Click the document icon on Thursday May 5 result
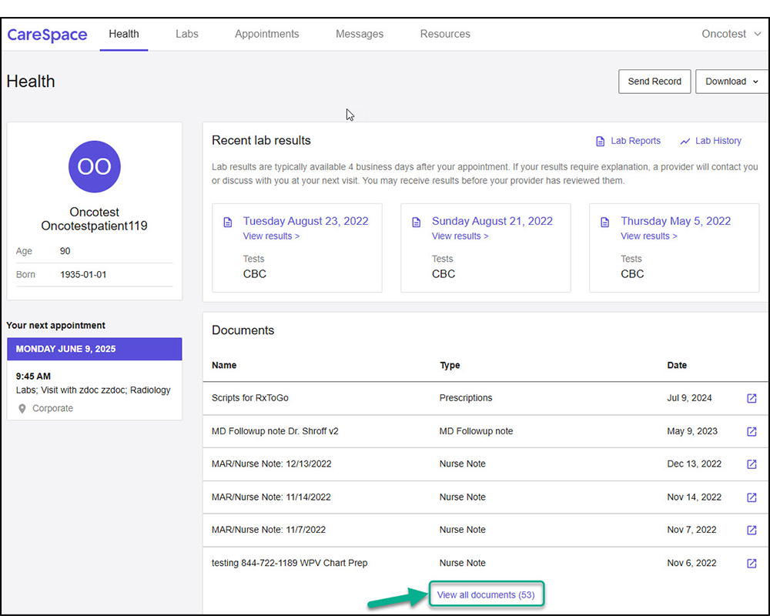The image size is (770, 616). pyautogui.click(x=605, y=221)
